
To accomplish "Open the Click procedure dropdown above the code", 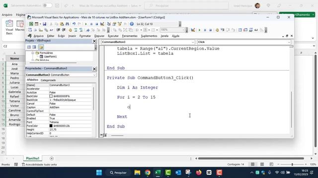I will pyautogui.click(x=289, y=42).
